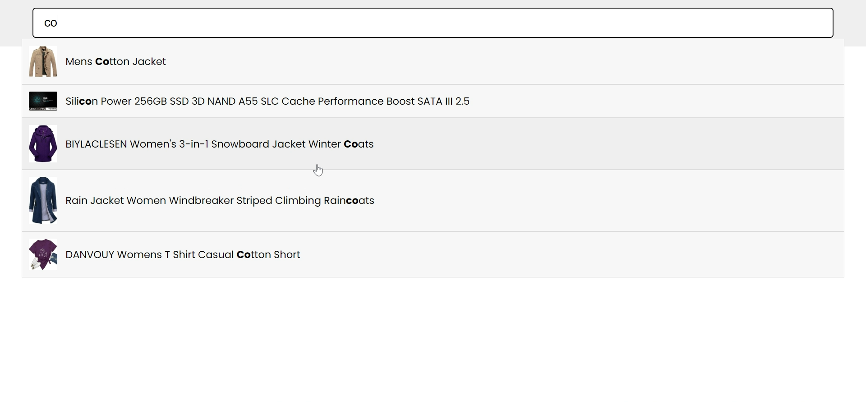Screen dimensions: 866x402
Task: Choose BIYLACLESEN Women's Snowboard Jacket suggestion
Action: [x=433, y=144]
